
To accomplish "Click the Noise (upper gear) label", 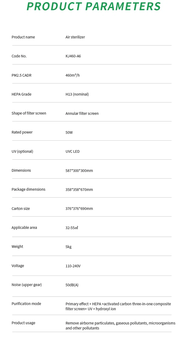I will [27, 285].
